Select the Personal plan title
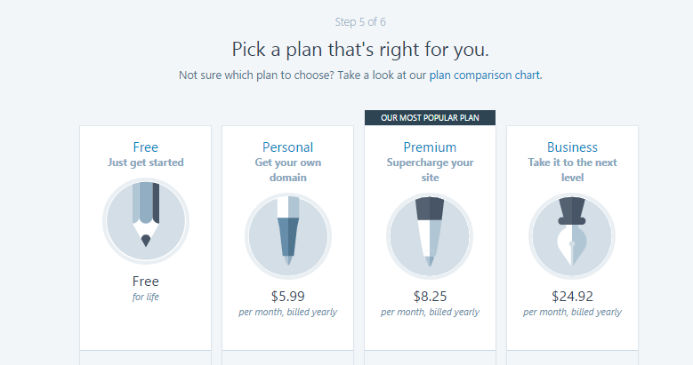The width and height of the screenshot is (693, 365). click(287, 147)
